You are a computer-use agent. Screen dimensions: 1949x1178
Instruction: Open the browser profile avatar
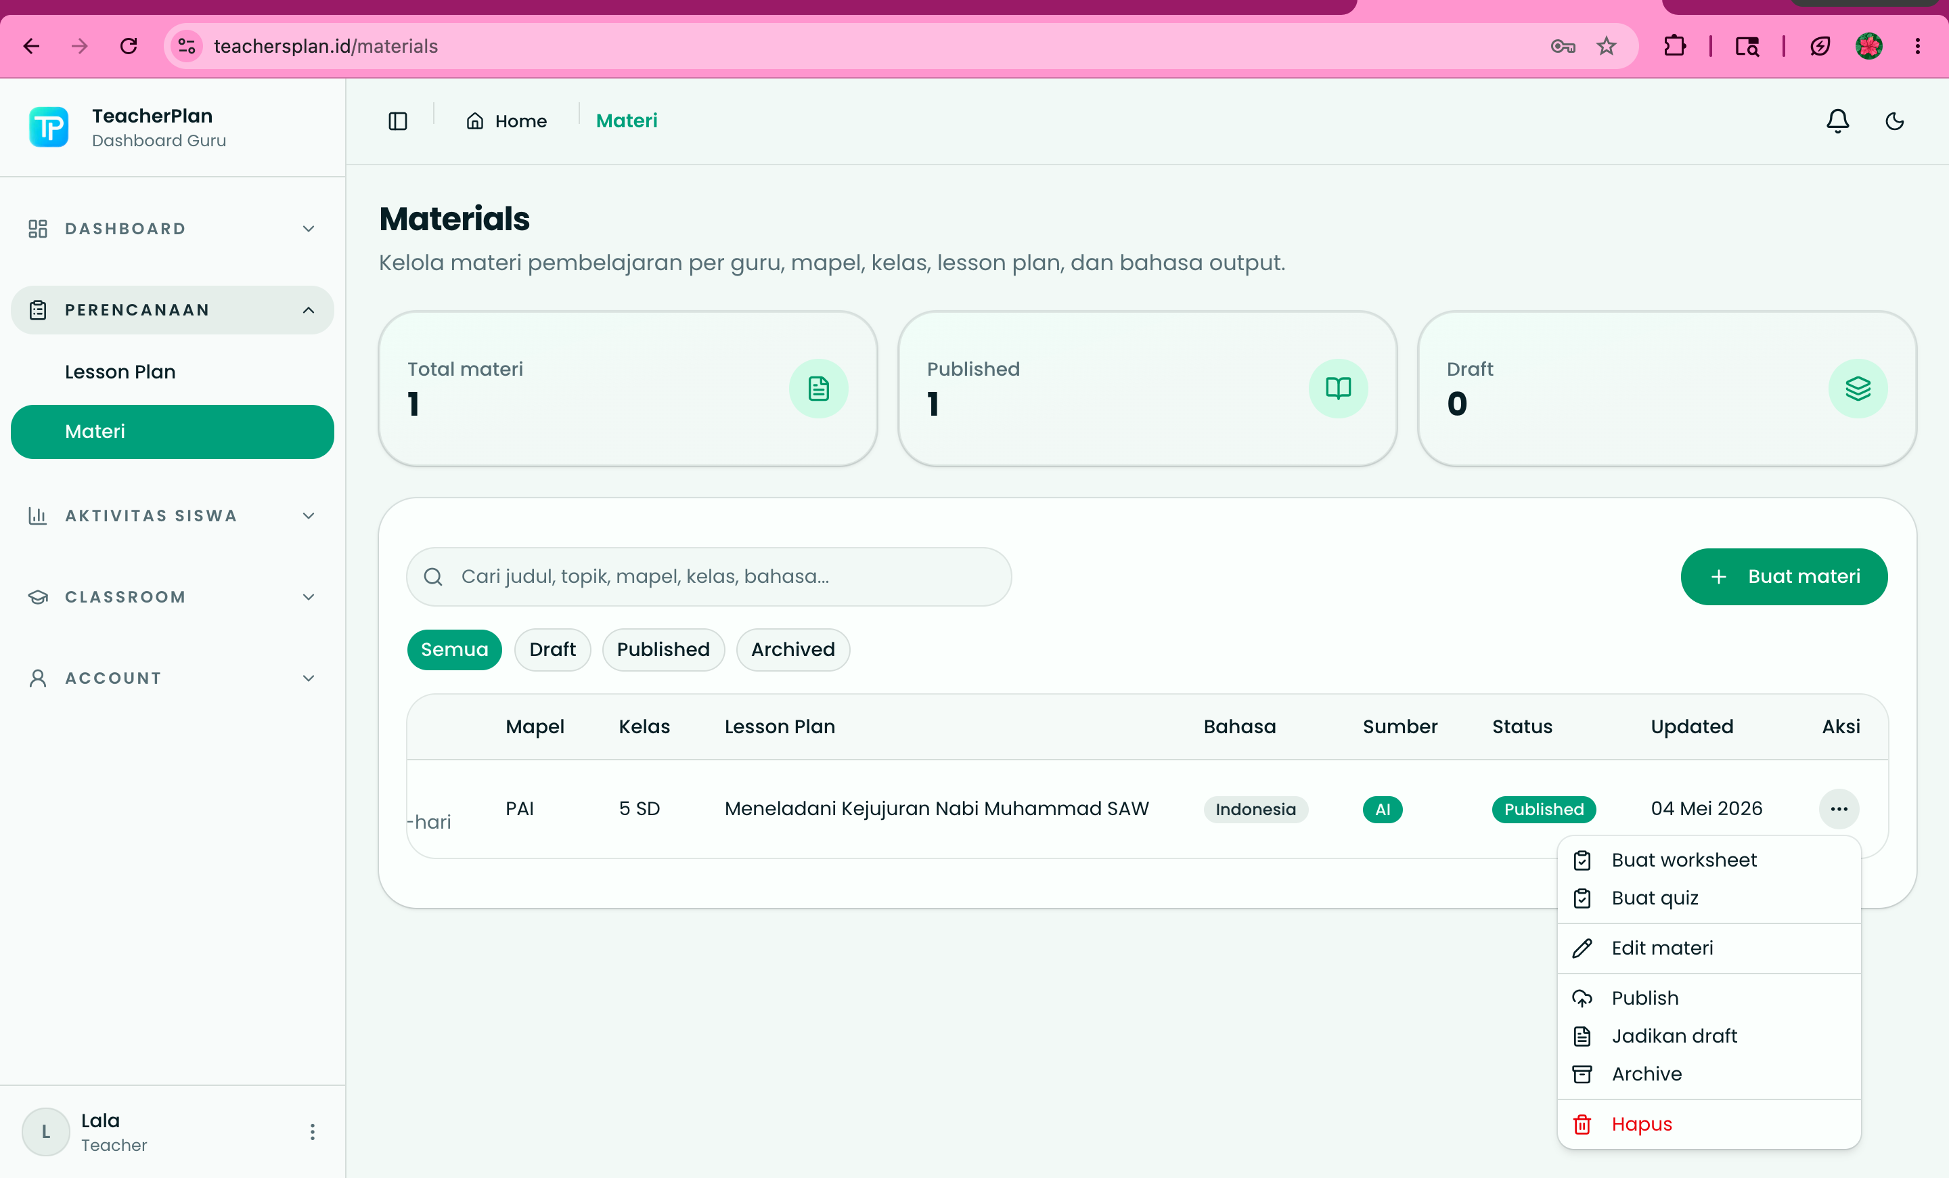pyautogui.click(x=1868, y=46)
